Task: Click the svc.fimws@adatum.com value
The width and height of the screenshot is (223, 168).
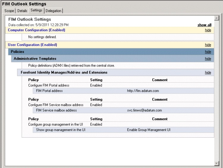Action: tap(145, 110)
